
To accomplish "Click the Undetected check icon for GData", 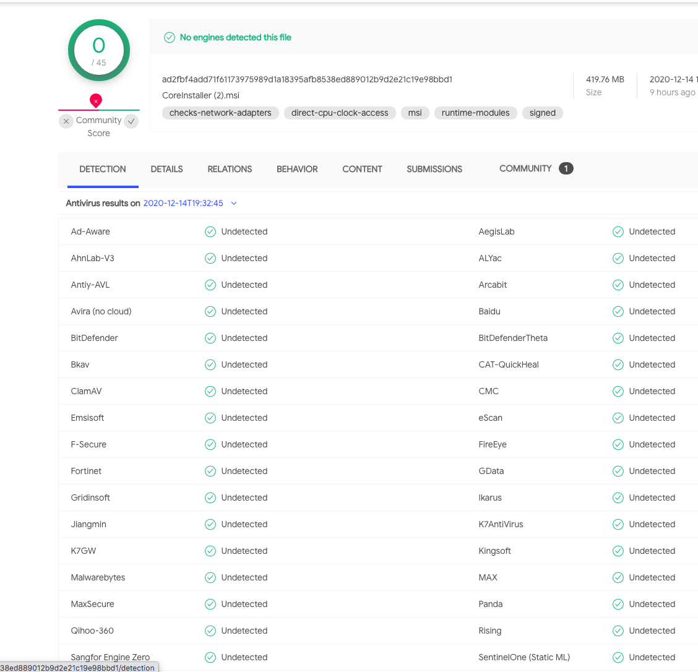I will tap(618, 472).
